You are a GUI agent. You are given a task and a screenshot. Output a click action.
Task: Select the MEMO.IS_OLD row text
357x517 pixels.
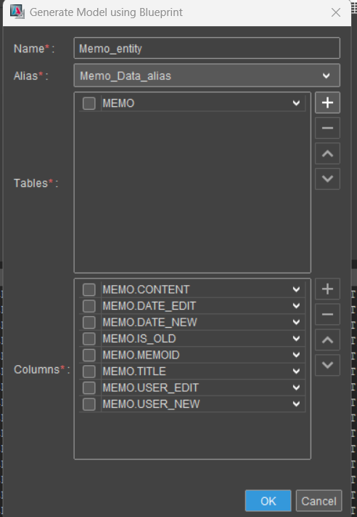[139, 339]
